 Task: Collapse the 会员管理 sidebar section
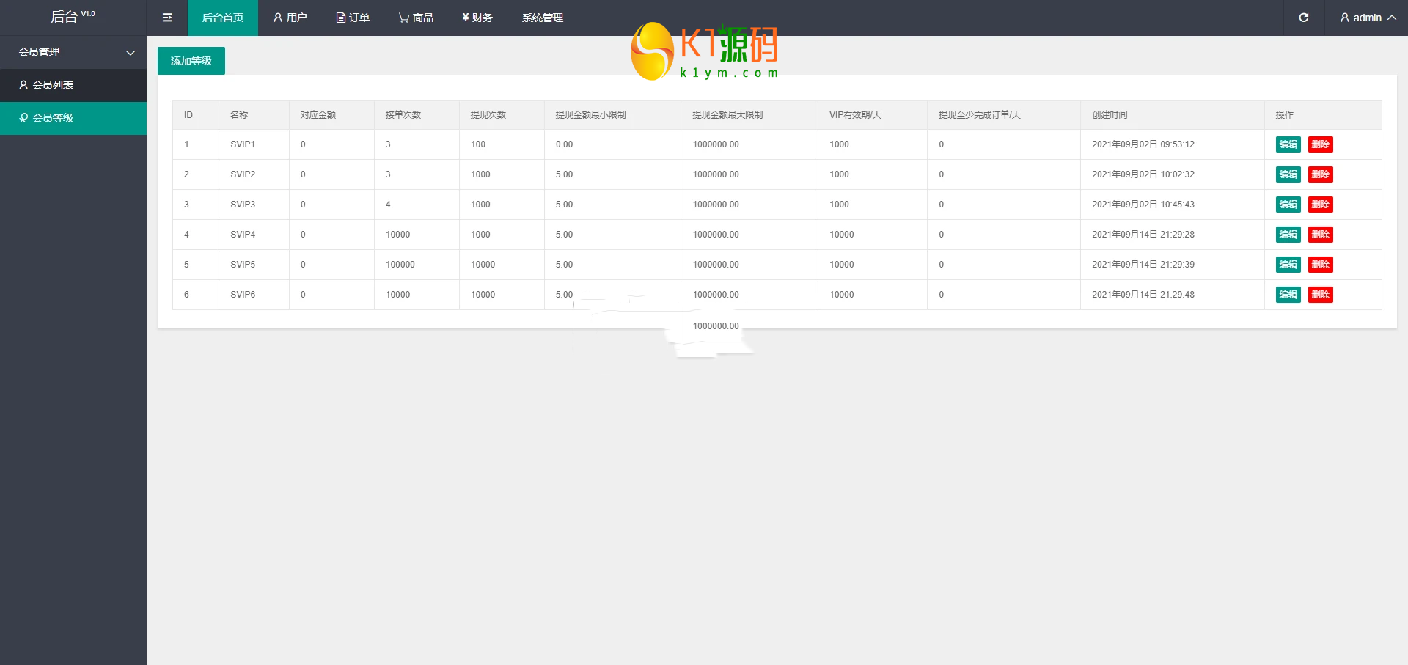(x=73, y=52)
